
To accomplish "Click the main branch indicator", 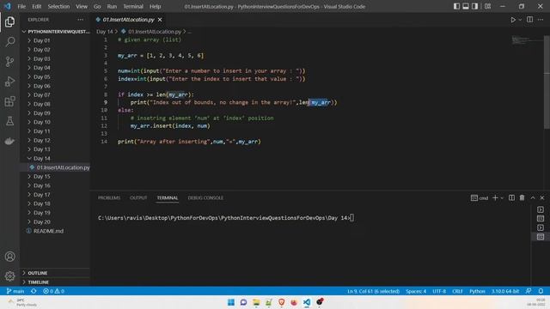I will pyautogui.click(x=15, y=291).
